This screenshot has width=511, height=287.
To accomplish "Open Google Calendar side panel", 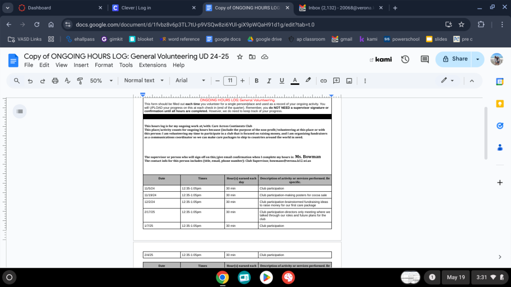I will click(x=499, y=82).
